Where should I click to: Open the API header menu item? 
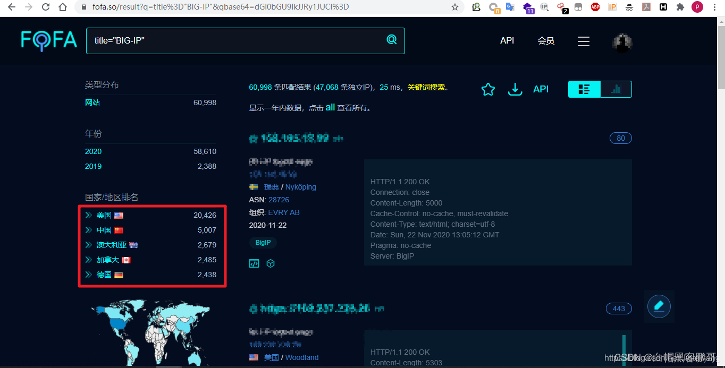click(x=507, y=40)
